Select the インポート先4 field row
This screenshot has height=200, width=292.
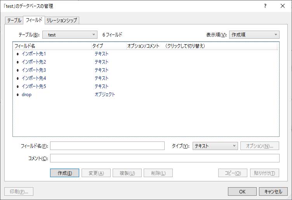coord(146,78)
